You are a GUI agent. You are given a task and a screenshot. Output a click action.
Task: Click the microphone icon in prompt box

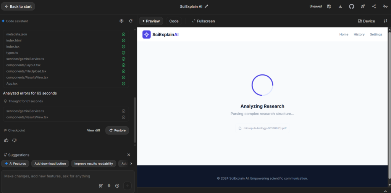(109, 186)
